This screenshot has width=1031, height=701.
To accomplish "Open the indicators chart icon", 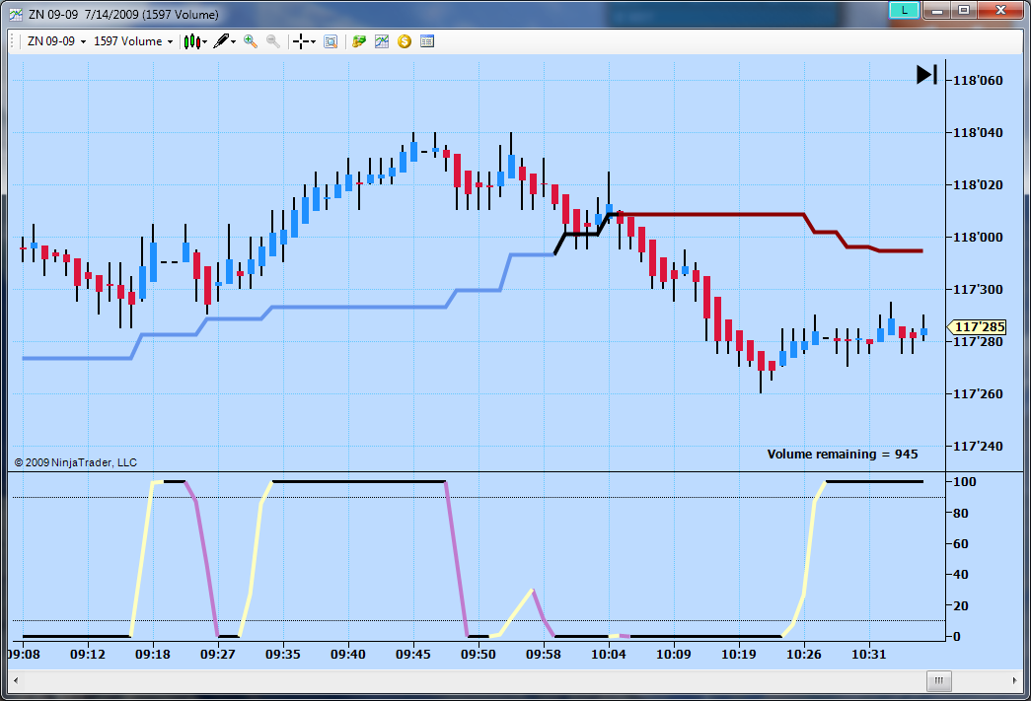I will 382,41.
